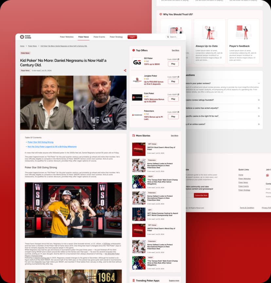Copy the Coin Poker code icon

pyautogui.click(x=178, y=95)
